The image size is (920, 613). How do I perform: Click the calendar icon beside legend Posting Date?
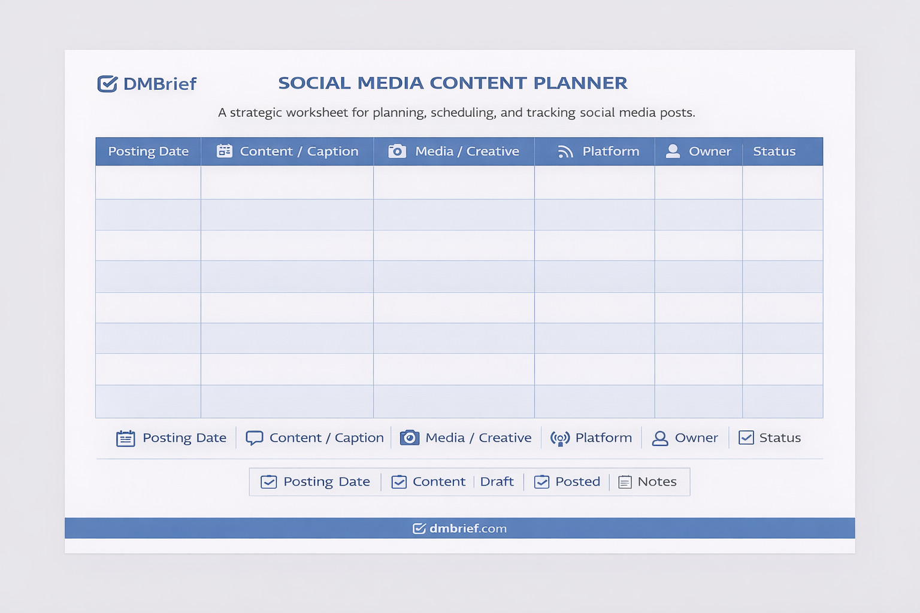click(x=125, y=439)
